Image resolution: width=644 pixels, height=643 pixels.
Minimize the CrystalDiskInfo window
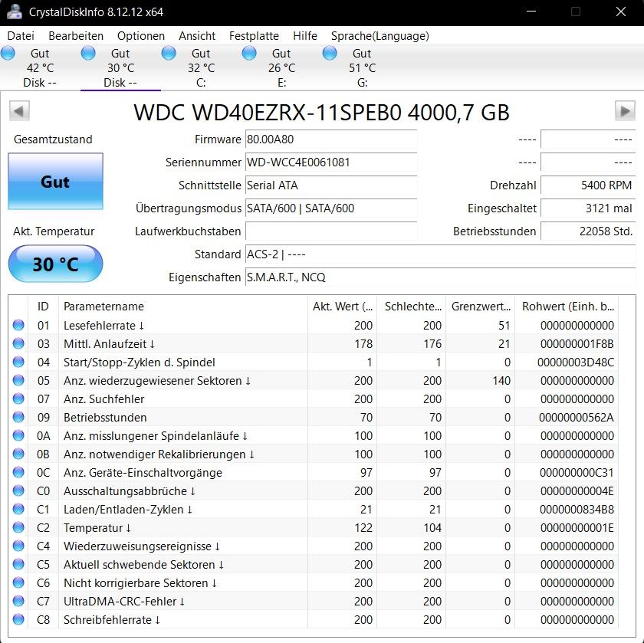tap(531, 11)
